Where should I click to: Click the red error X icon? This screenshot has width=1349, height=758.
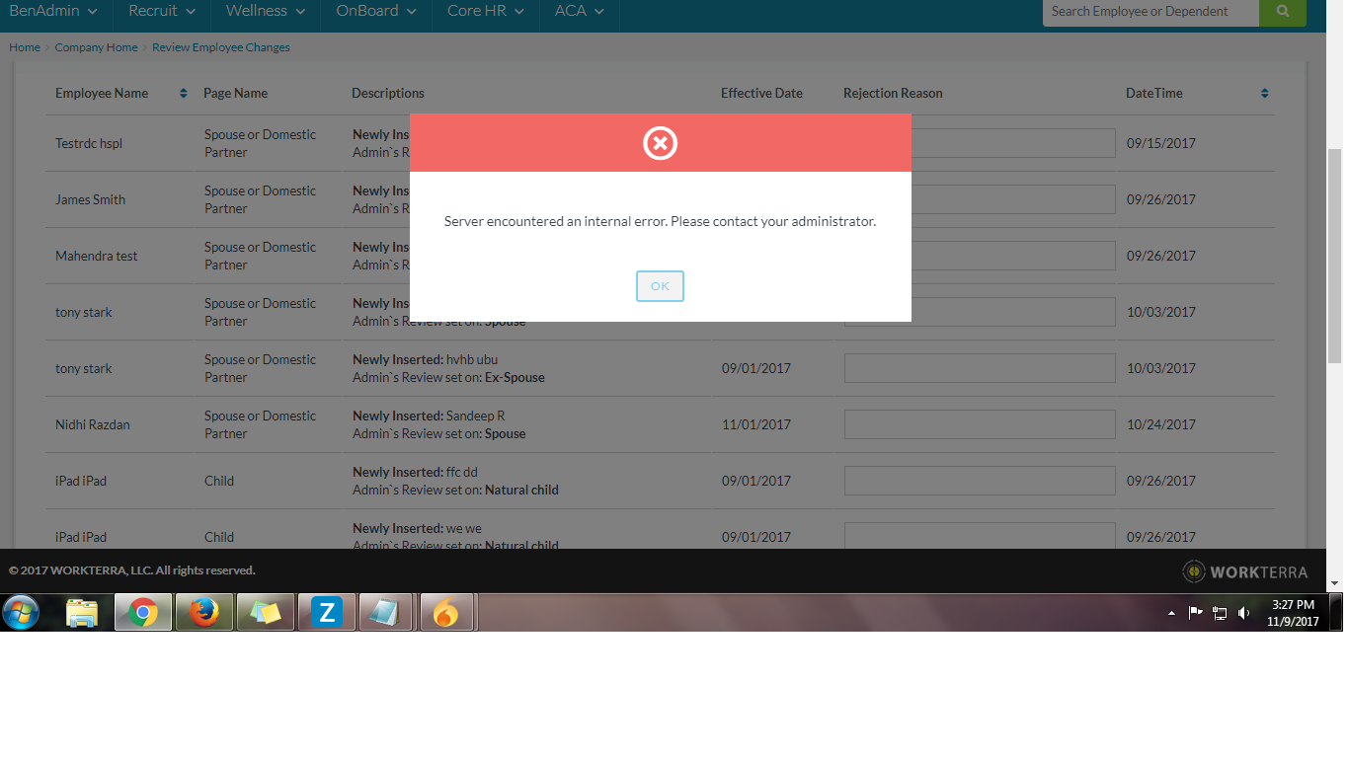660,143
